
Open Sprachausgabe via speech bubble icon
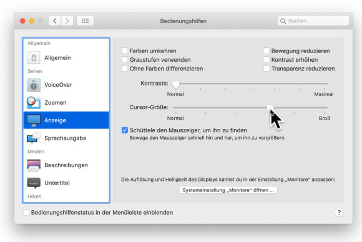[x=34, y=138]
